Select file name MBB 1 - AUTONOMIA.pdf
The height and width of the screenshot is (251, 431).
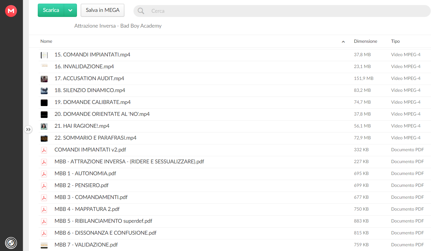point(85,173)
